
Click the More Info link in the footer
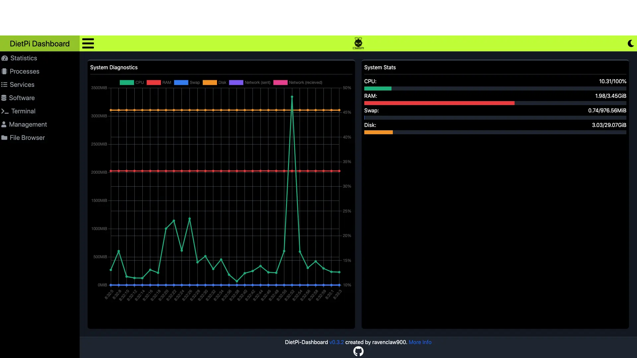420,342
